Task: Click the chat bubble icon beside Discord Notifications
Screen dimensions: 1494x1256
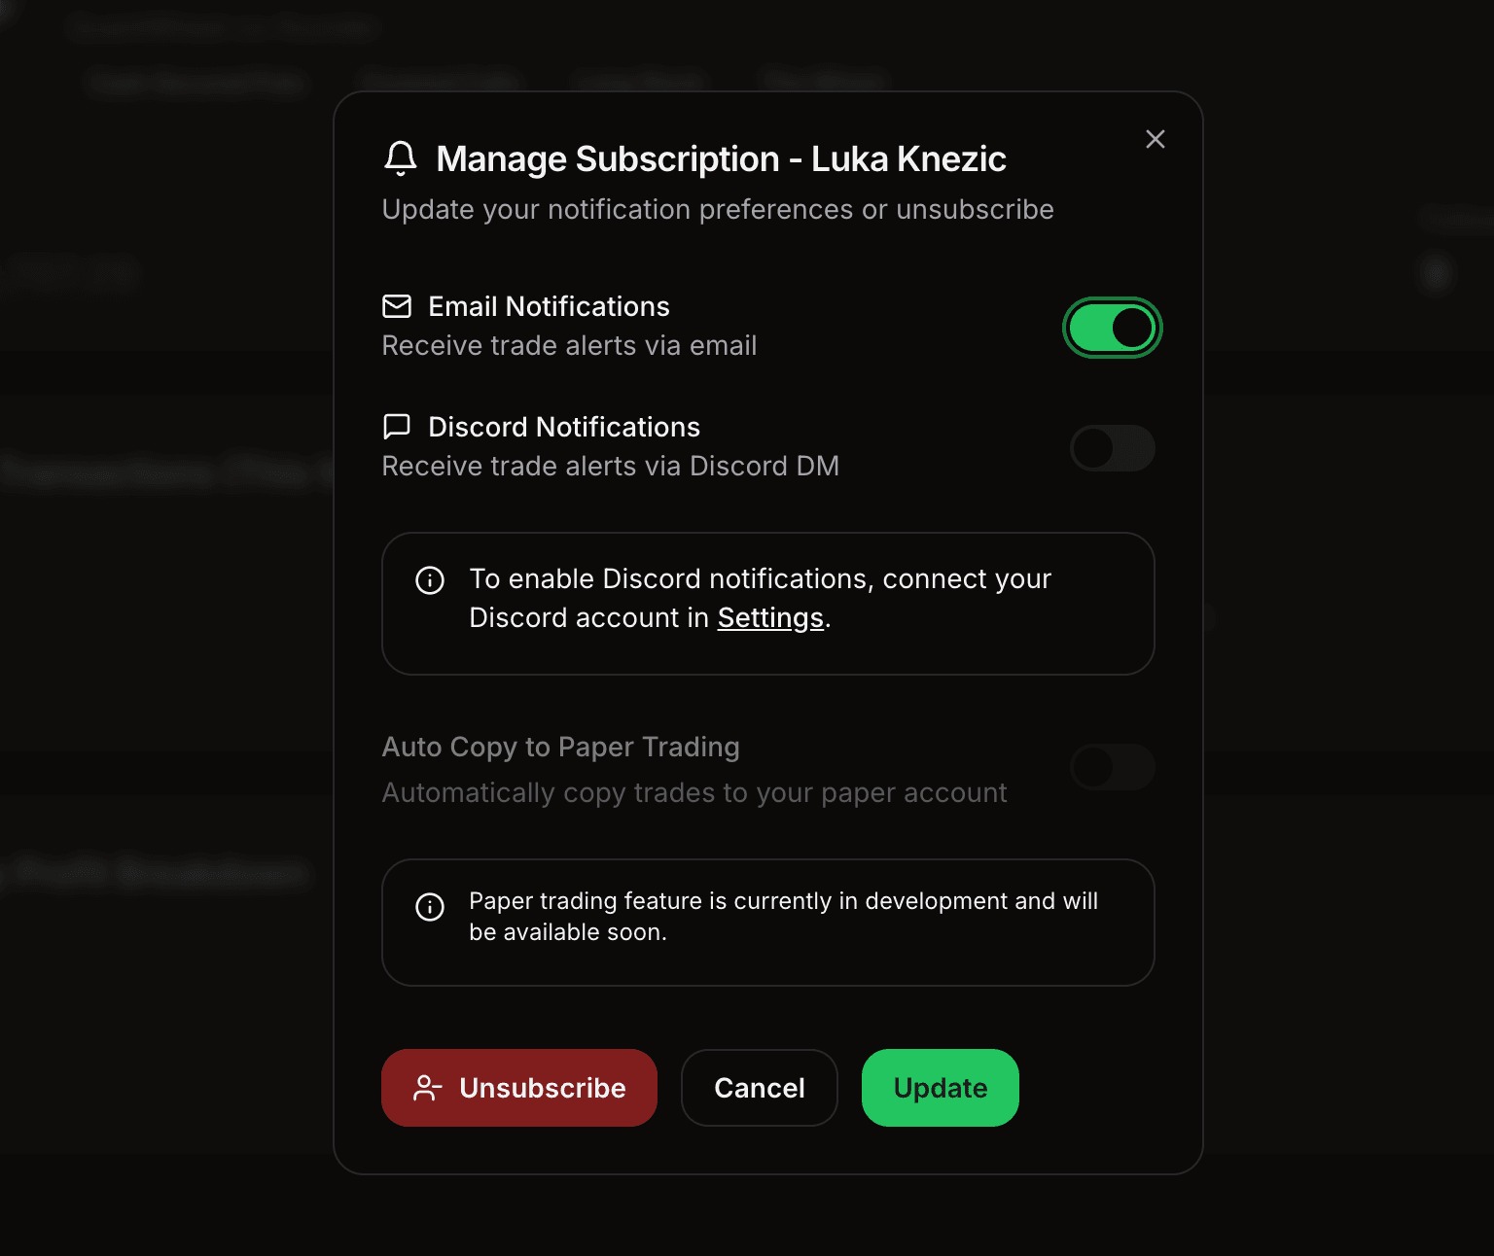Action: click(x=396, y=426)
